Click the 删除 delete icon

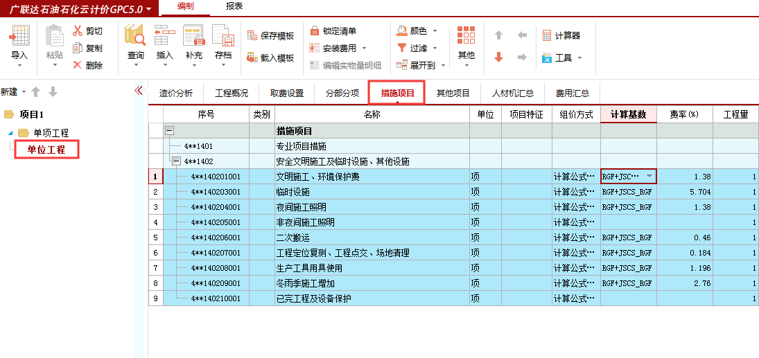tap(78, 65)
